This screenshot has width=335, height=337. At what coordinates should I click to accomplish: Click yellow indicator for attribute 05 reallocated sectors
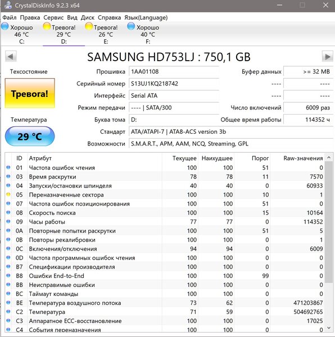click(x=8, y=194)
